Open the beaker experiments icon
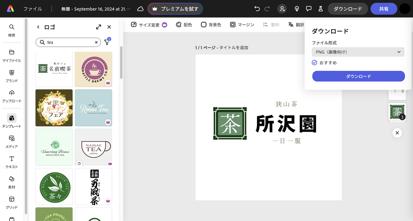This screenshot has height=221, width=413. coord(320,9)
